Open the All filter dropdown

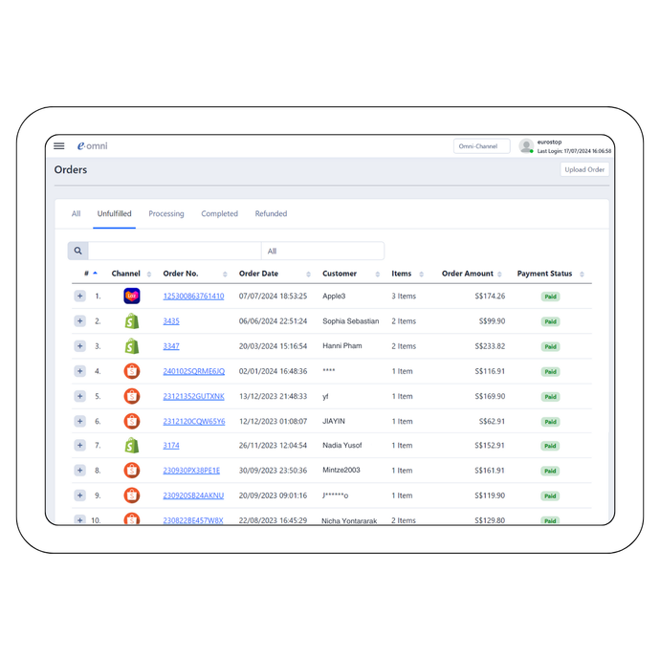tap(322, 251)
